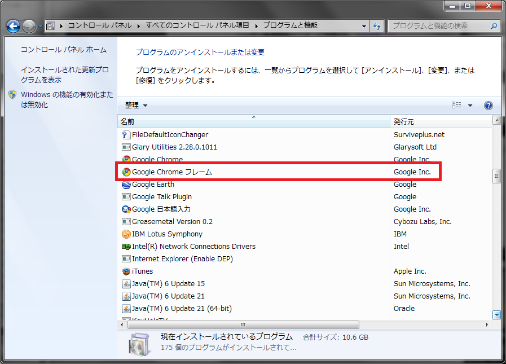Open help with the blue question icon
This screenshot has width=506, height=364.
pos(489,106)
